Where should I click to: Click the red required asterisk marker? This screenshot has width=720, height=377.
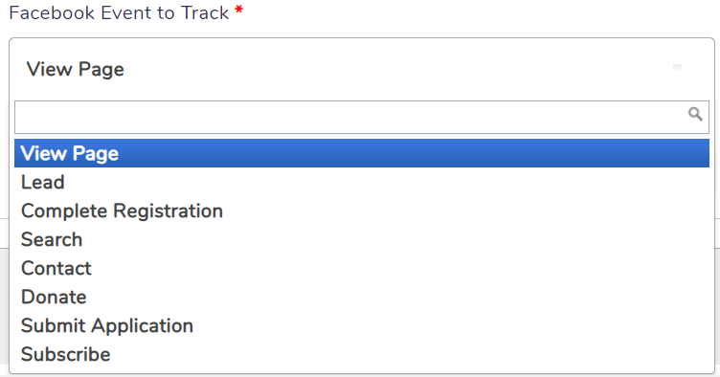click(238, 11)
